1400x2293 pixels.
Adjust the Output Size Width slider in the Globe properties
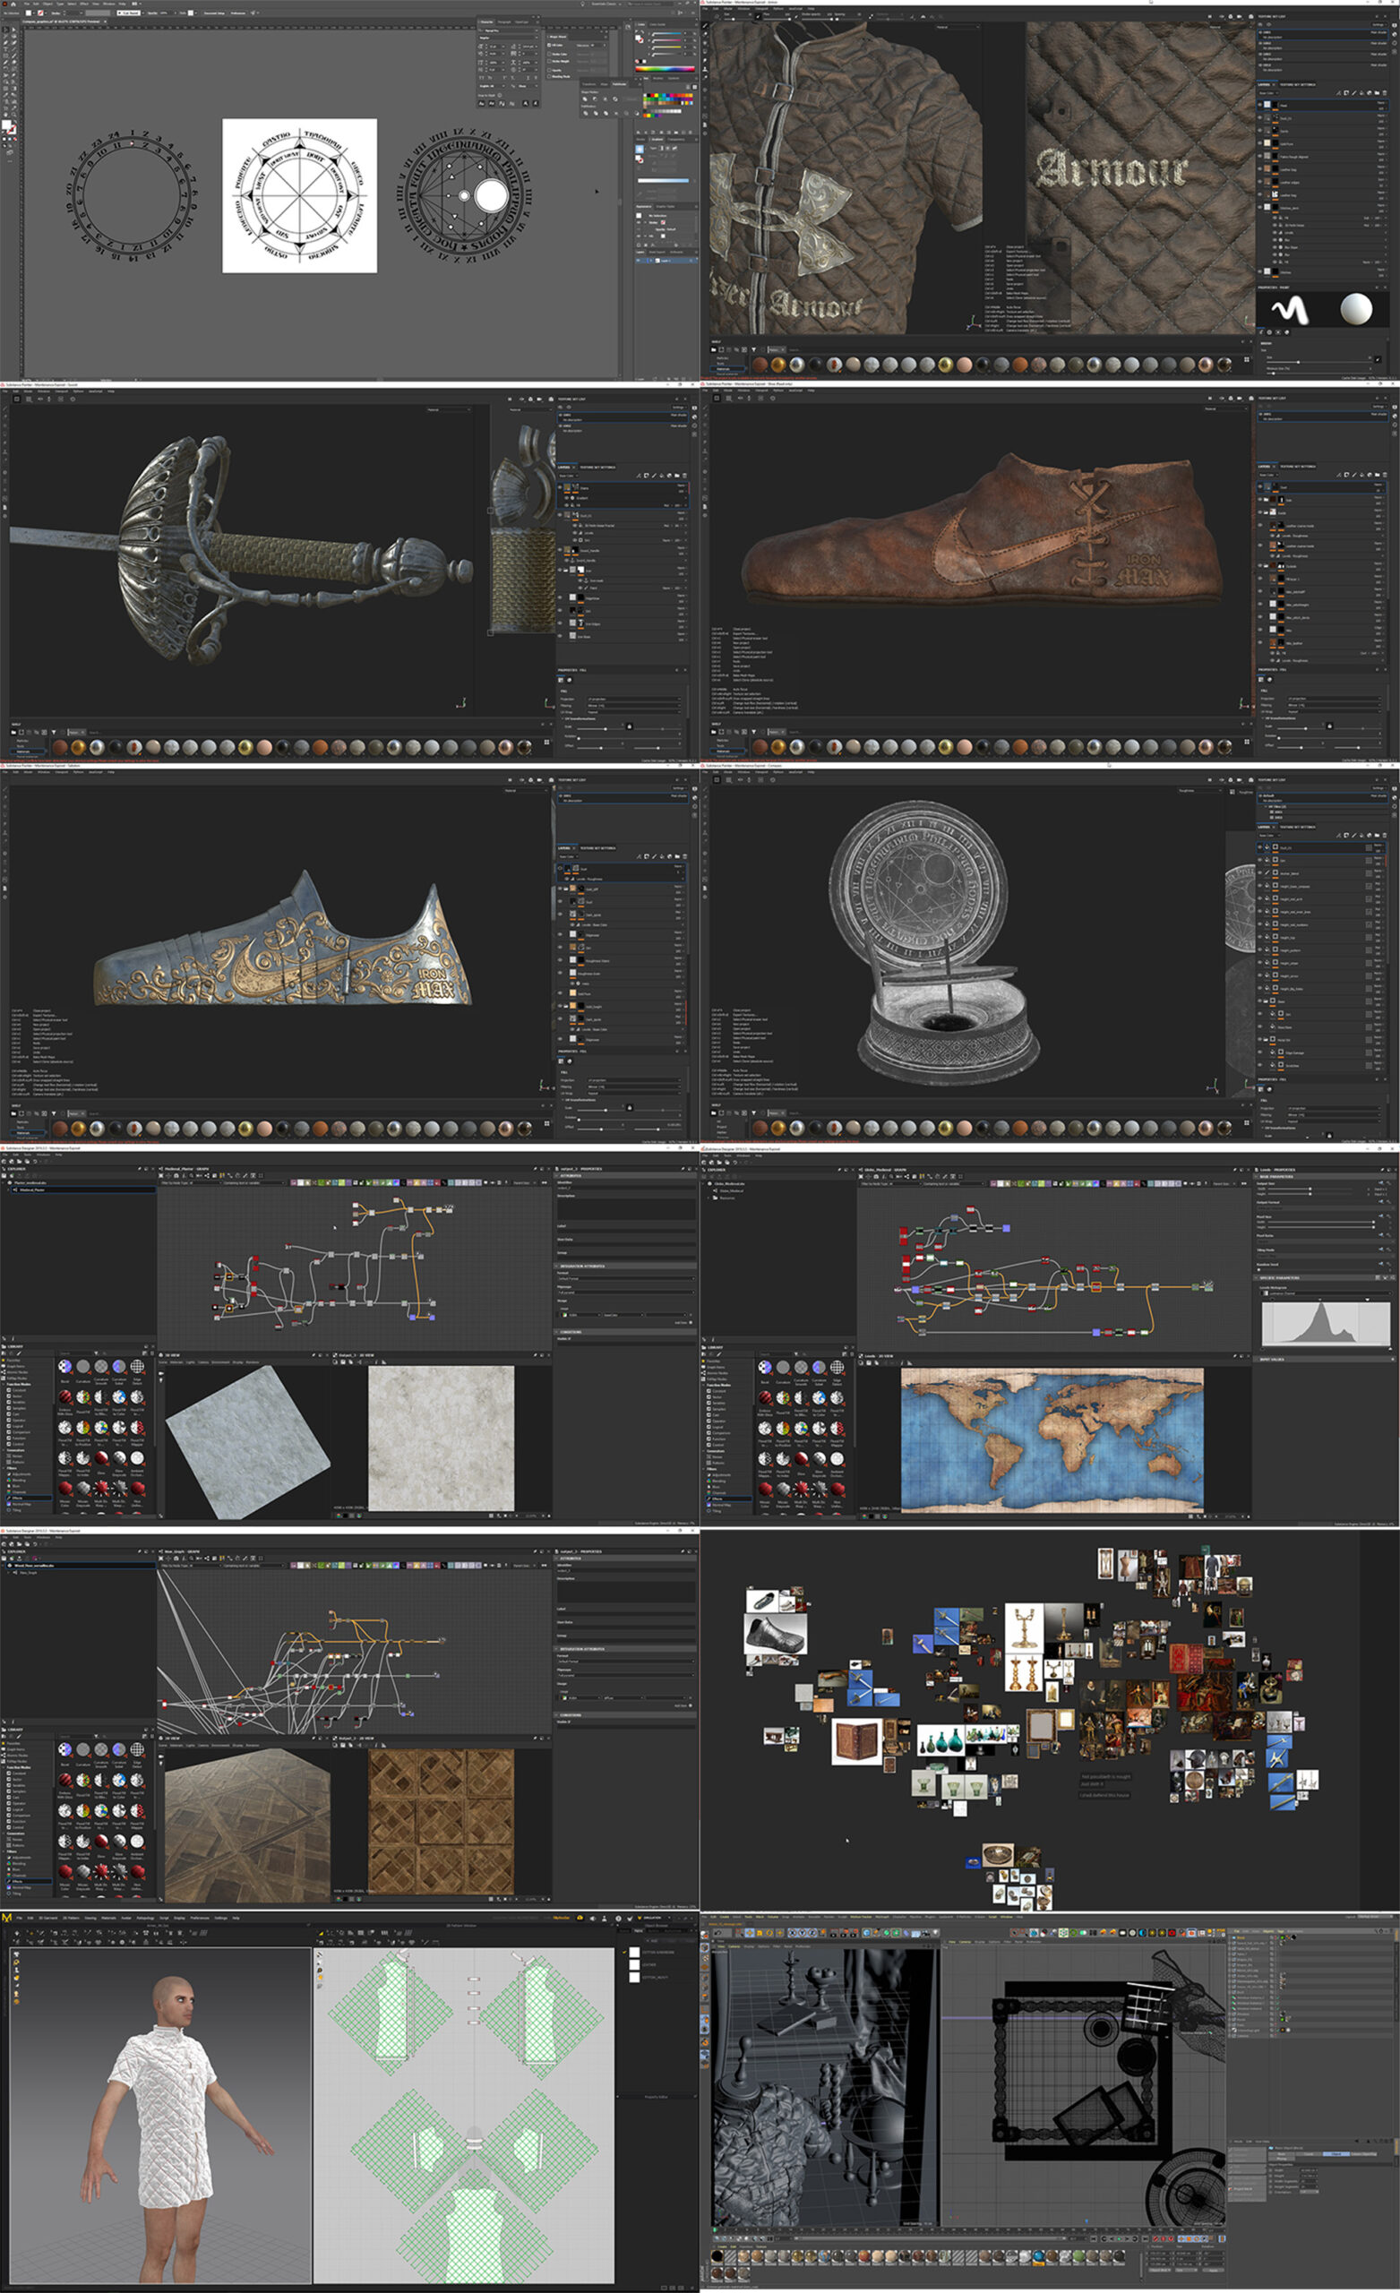click(x=1310, y=1189)
